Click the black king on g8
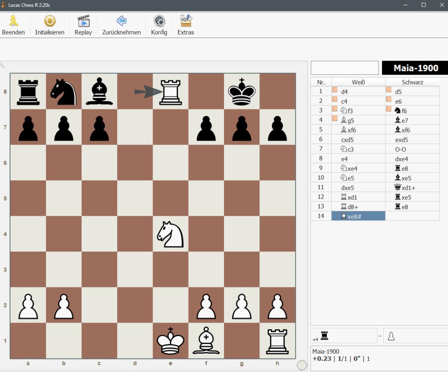The height and width of the screenshot is (372, 448). coord(242,91)
